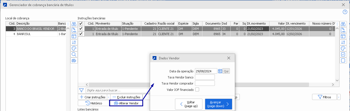Sort by the Situação column header
Viewport: 350px width, 111px height.
[x=131, y=24]
